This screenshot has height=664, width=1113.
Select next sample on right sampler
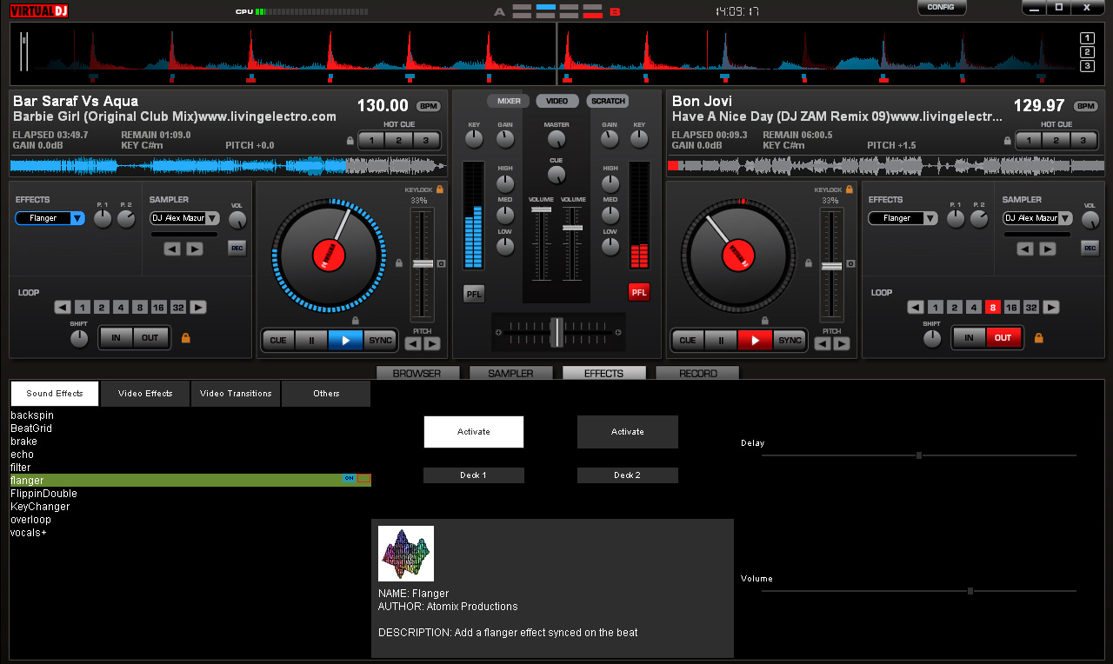(1048, 249)
